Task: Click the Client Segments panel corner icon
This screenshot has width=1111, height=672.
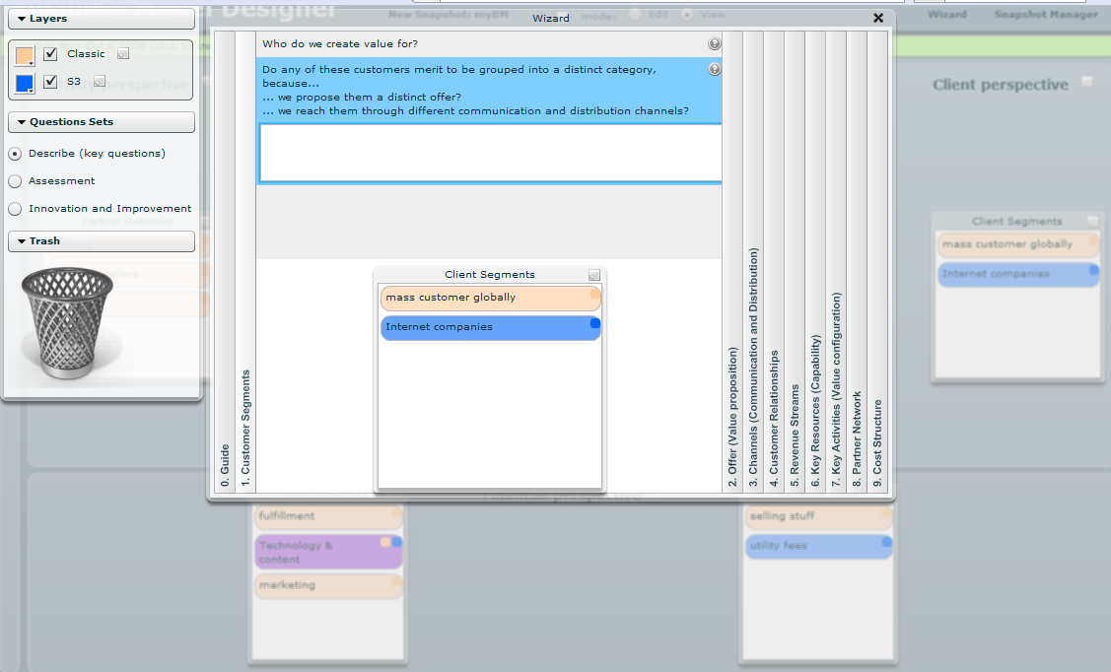Action: (x=593, y=275)
